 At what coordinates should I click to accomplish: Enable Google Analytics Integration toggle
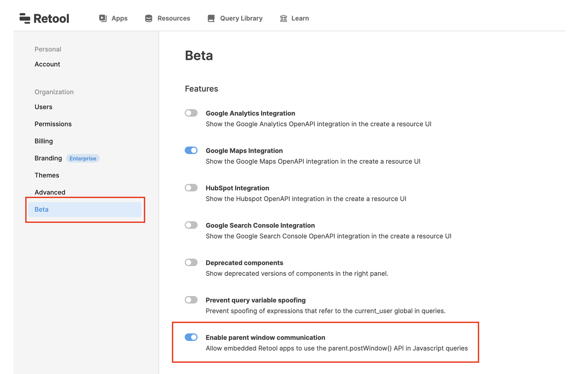(x=191, y=113)
